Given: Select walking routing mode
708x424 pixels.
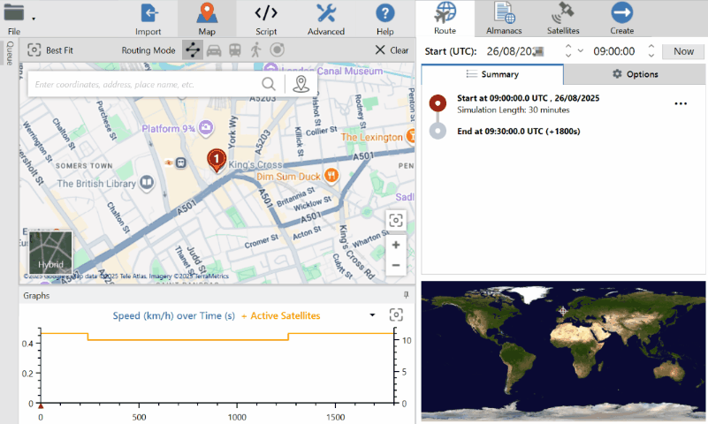Looking at the screenshot, I should [256, 50].
